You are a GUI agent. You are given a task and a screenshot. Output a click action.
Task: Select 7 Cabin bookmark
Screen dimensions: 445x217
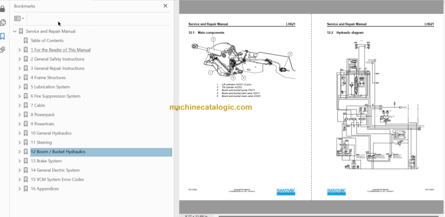click(x=38, y=106)
